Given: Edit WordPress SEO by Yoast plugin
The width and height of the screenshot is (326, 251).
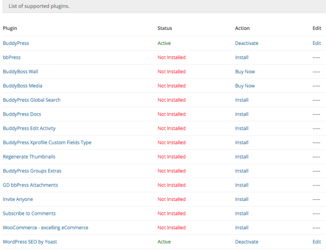Looking at the screenshot, I should pyautogui.click(x=317, y=242).
